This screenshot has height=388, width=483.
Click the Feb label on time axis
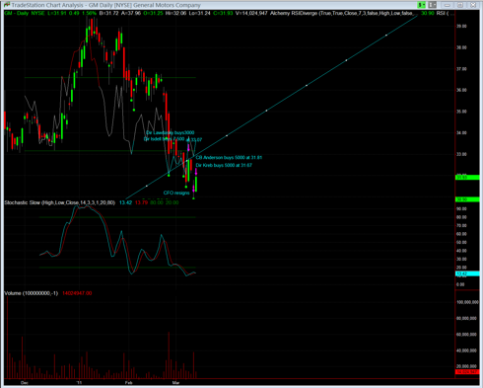click(128, 383)
